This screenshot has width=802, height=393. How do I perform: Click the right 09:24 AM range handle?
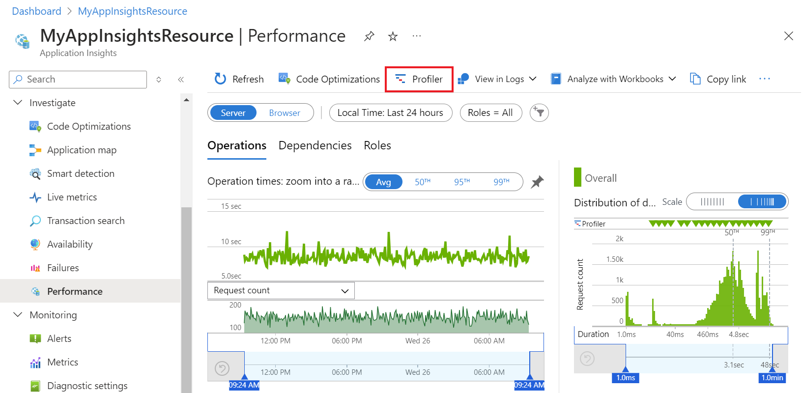[529, 385]
